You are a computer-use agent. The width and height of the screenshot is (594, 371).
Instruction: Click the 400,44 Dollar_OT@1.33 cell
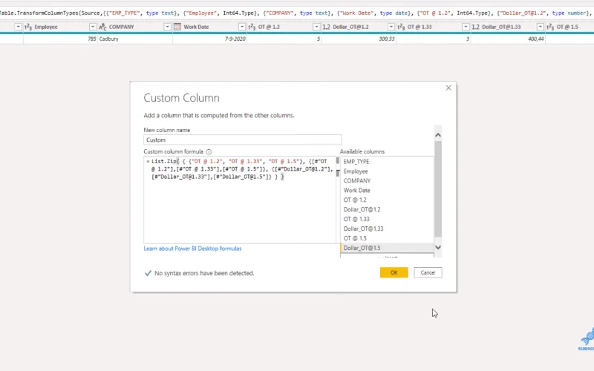coord(508,39)
